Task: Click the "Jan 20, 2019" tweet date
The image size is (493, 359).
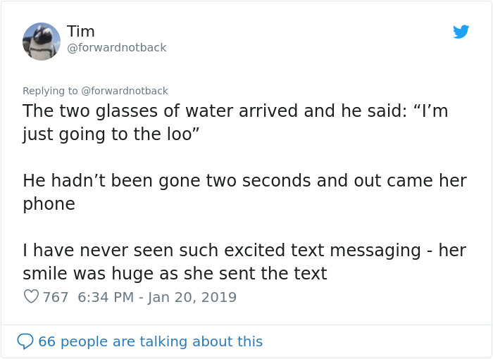Action: [192, 297]
